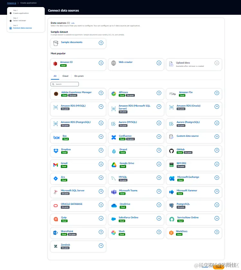Add Quip using the plus icon
This screenshot has height=270, width=241.
[x=101, y=218]
